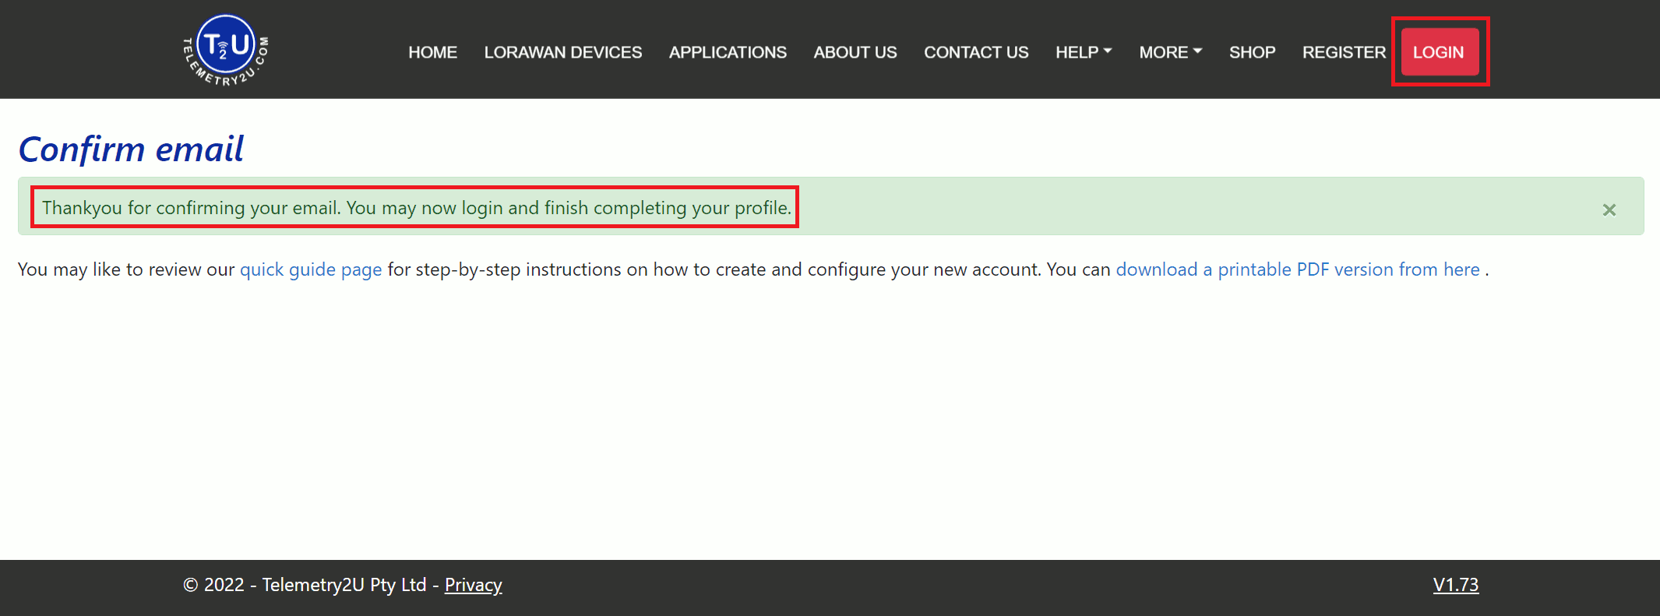The image size is (1660, 616).
Task: Click the V1.73 version link
Action: click(x=1456, y=585)
